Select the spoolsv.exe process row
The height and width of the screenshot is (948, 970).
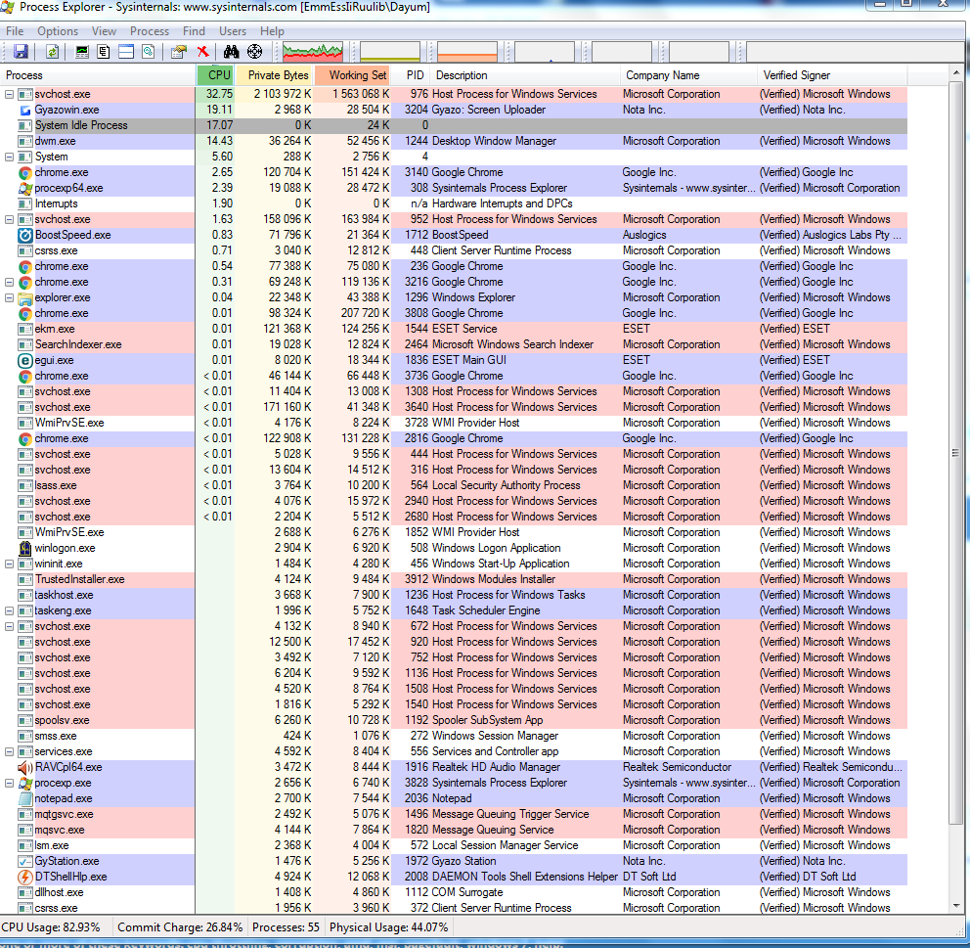[454, 720]
